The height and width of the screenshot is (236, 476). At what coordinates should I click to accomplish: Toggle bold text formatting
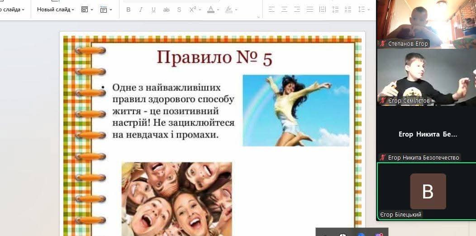(x=129, y=9)
